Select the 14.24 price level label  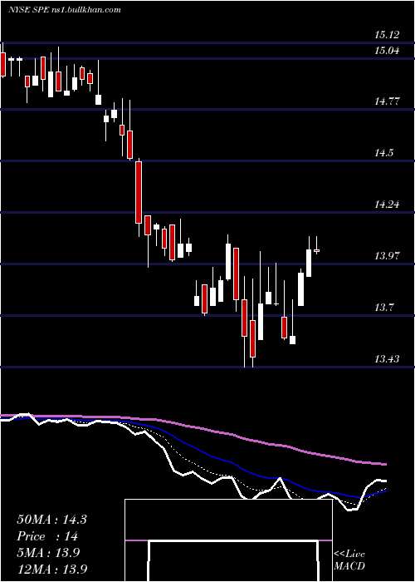[x=387, y=205]
